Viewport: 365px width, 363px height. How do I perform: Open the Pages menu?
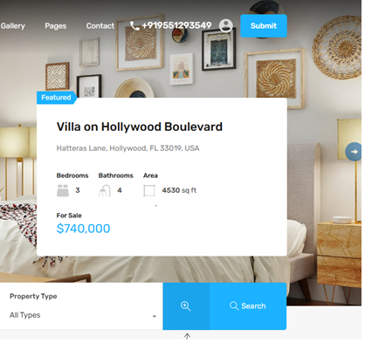[56, 26]
